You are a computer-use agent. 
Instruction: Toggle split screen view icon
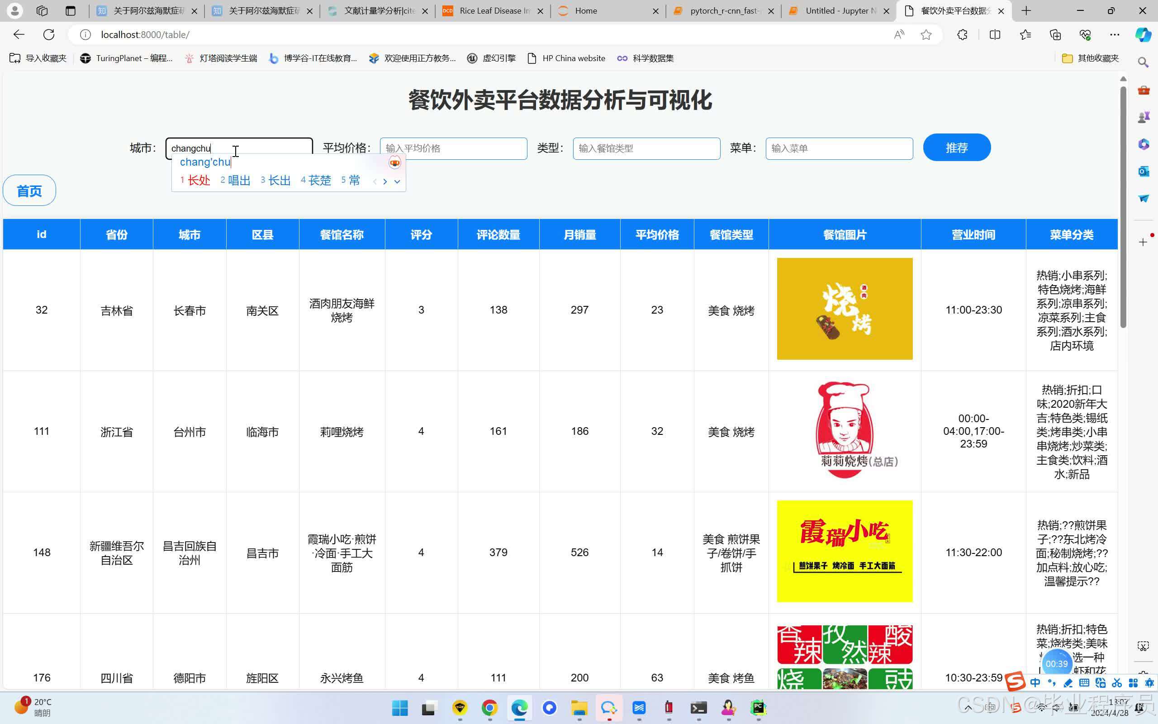[995, 34]
